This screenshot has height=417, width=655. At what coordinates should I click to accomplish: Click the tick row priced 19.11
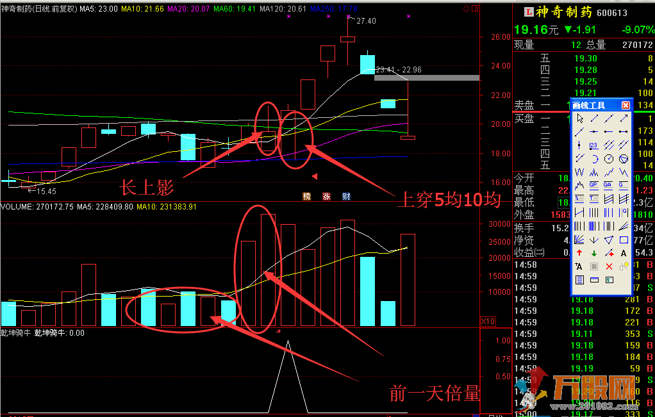click(x=584, y=334)
